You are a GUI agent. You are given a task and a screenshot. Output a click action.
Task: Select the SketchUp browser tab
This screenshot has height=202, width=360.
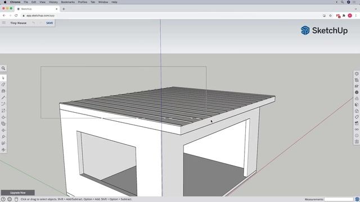[37, 9]
